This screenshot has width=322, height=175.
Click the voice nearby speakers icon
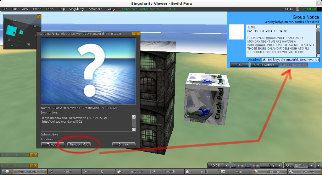289,165
